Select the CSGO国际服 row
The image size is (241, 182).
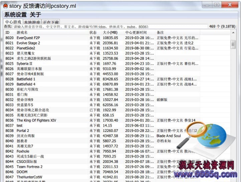tap(117, 162)
